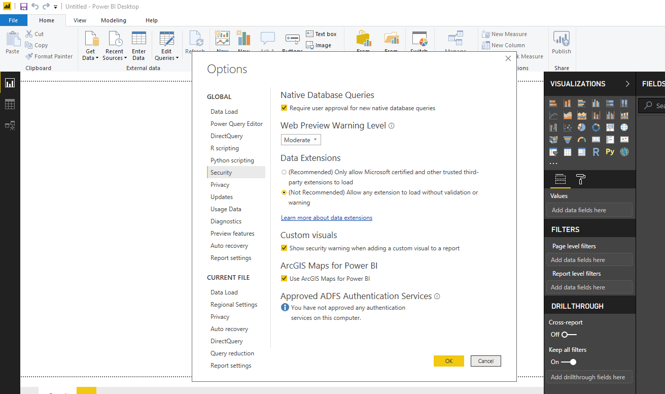Image resolution: width=665 pixels, height=394 pixels.
Task: Select the Python visual
Action: (610, 152)
